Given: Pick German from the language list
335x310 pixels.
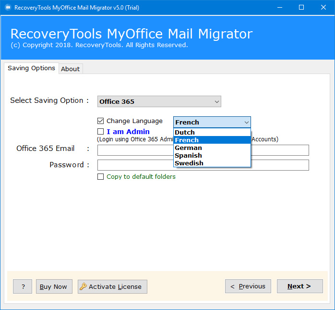Looking at the screenshot, I should (212, 148).
